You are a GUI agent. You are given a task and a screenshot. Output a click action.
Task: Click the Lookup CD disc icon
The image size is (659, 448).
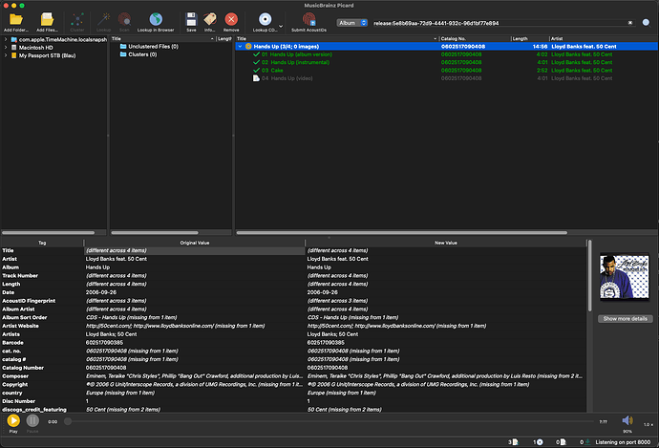click(265, 19)
